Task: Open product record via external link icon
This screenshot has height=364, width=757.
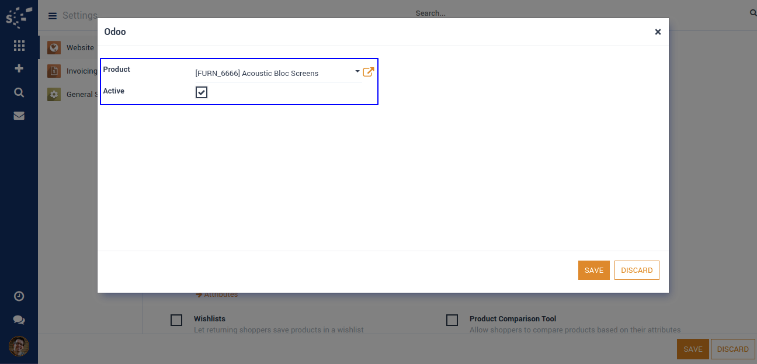Action: (368, 72)
